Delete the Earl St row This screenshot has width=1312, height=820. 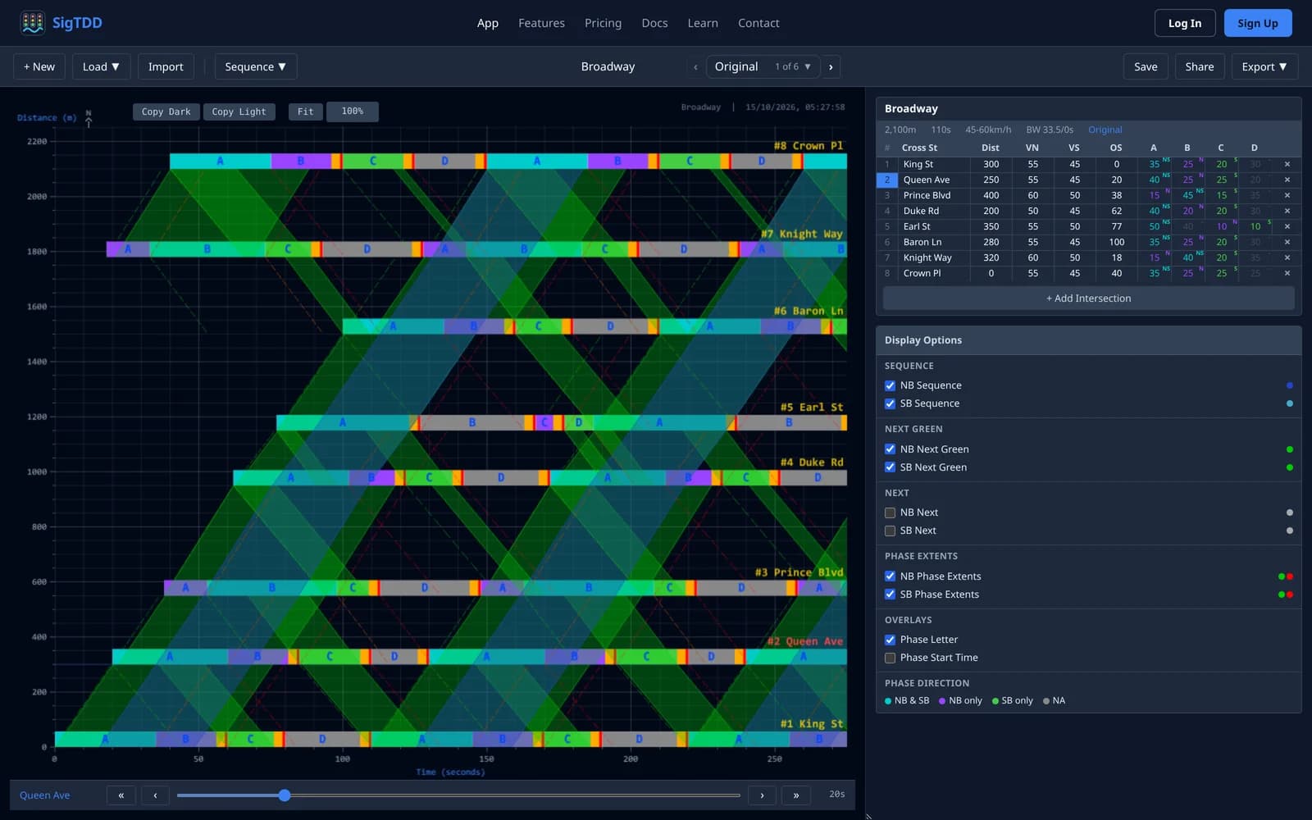tap(1287, 226)
